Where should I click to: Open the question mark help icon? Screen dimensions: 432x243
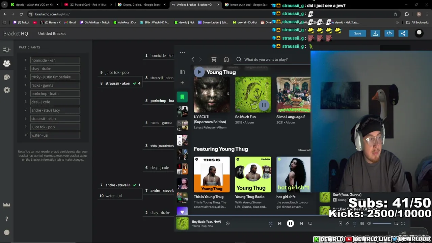pos(7,219)
